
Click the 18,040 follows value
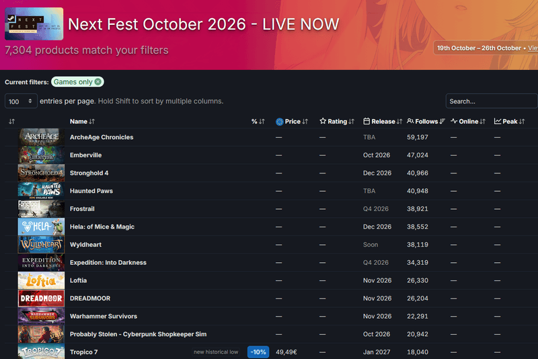(x=418, y=352)
